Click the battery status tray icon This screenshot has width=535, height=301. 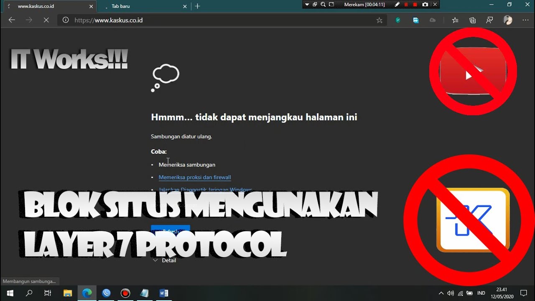click(469, 293)
